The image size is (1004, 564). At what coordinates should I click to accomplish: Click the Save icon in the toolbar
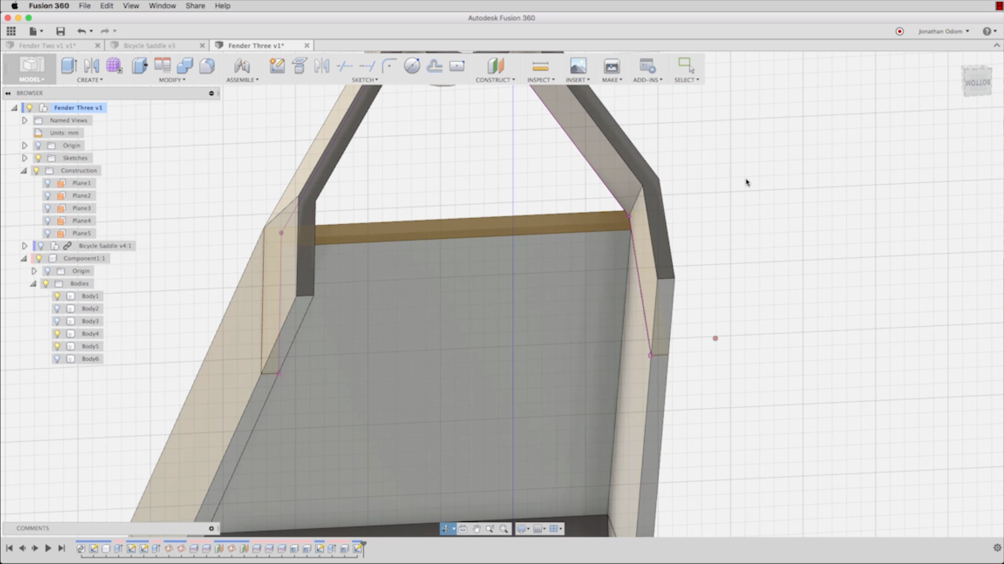(x=60, y=31)
